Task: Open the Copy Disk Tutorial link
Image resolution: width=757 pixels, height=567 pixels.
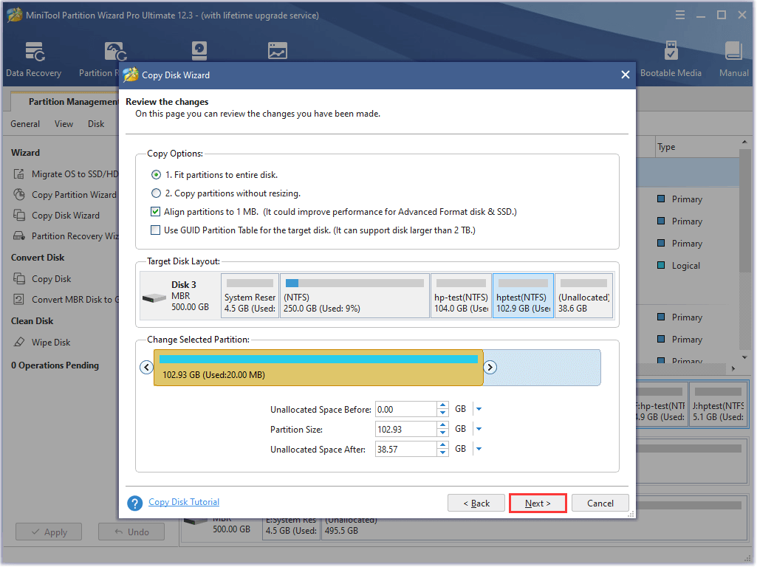Action: [x=184, y=502]
